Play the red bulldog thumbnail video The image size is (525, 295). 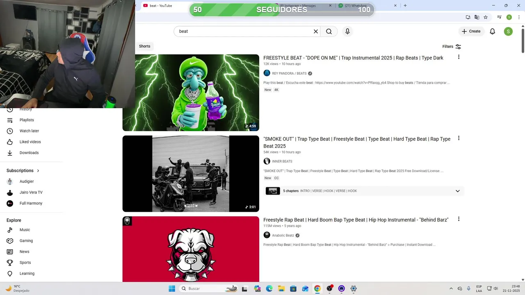(x=191, y=249)
